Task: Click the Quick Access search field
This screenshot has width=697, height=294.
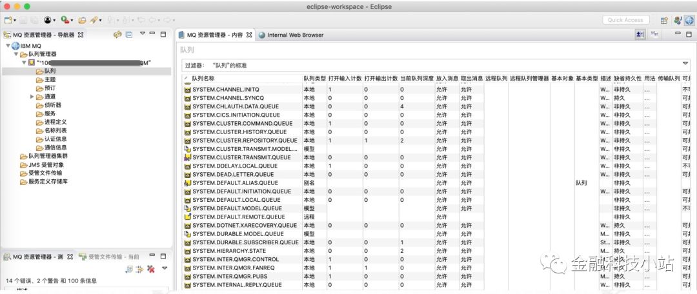Action: point(626,20)
